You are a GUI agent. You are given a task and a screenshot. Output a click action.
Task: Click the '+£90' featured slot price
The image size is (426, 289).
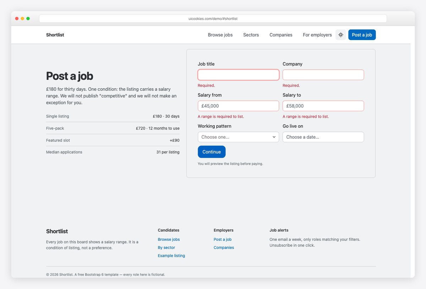(x=175, y=140)
